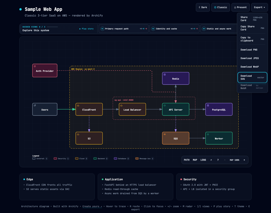271x213 pixels.
Task: Open help with the question mark icon
Action: (218, 160)
